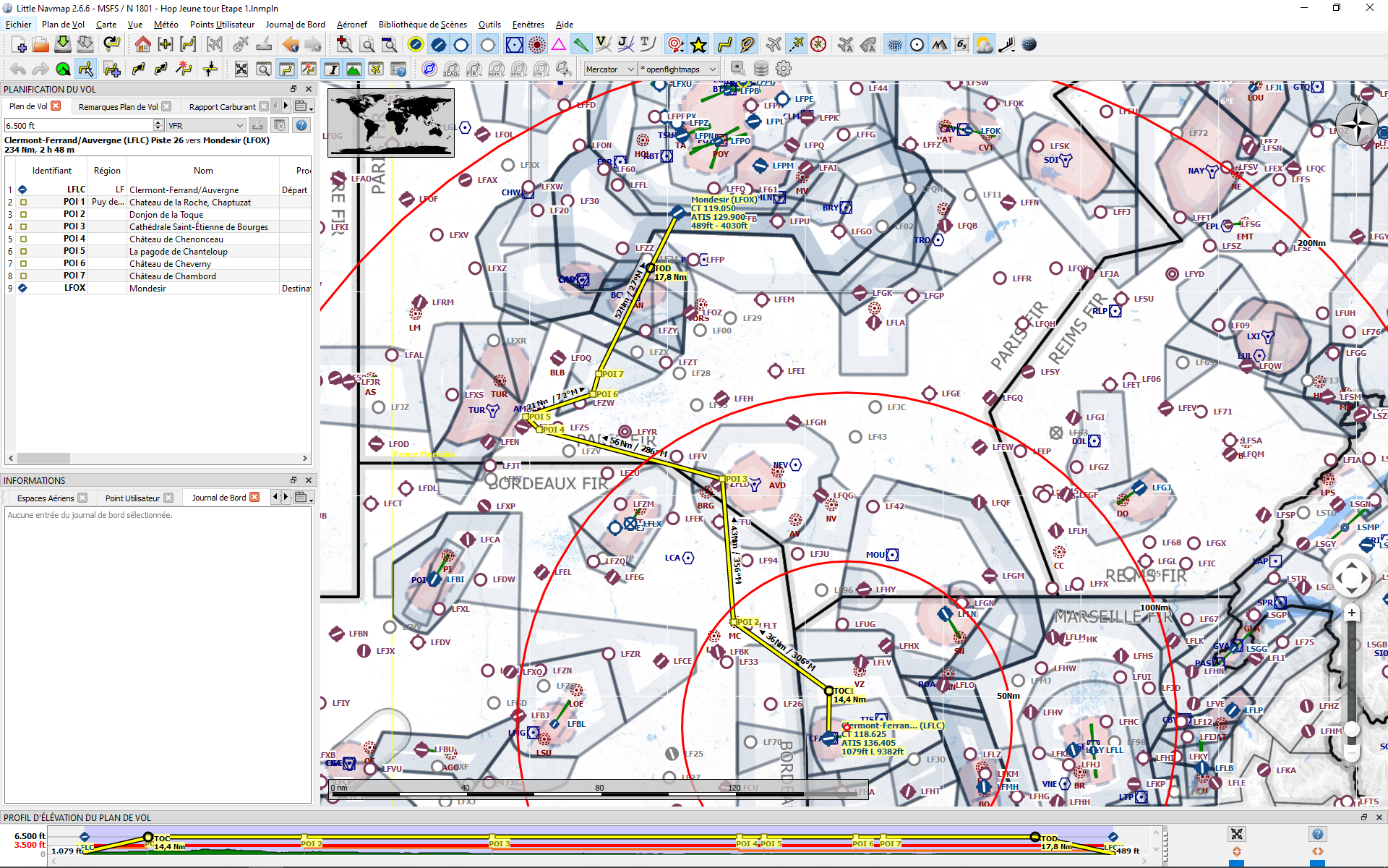1388x868 pixels.
Task: Click the database stack icon
Action: click(x=761, y=69)
